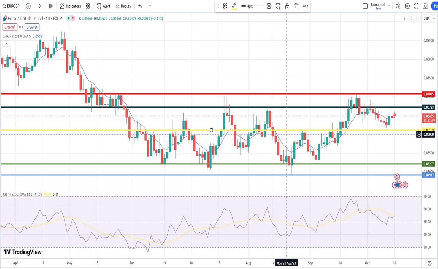Open the Indicators menu

70,6
